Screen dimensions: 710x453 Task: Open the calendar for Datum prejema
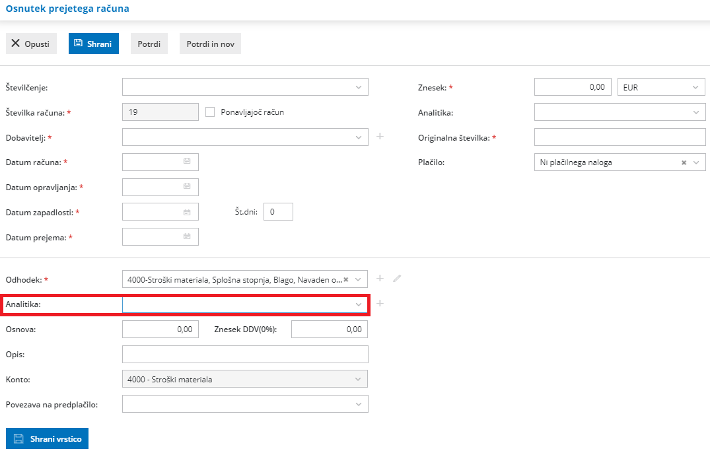(186, 236)
